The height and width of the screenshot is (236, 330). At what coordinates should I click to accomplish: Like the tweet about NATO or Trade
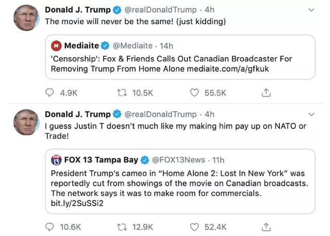(194, 227)
